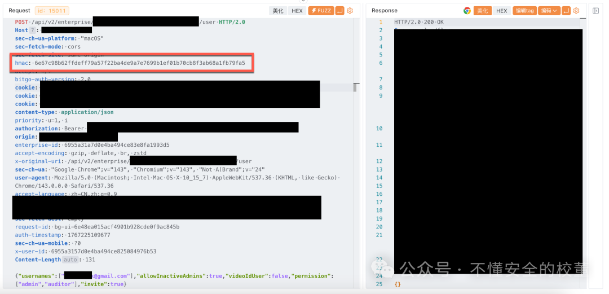Click the auth-timestamp 1767225109677 value

coord(89,235)
